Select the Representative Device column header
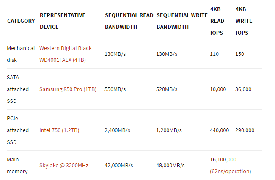The height and width of the screenshot is (180, 275). (x=62, y=21)
